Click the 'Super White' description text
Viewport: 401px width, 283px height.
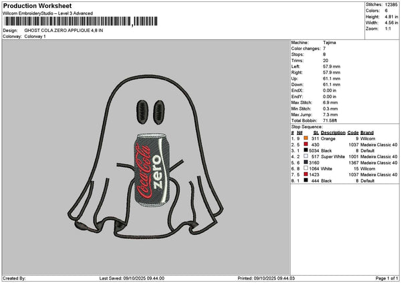click(x=333, y=157)
